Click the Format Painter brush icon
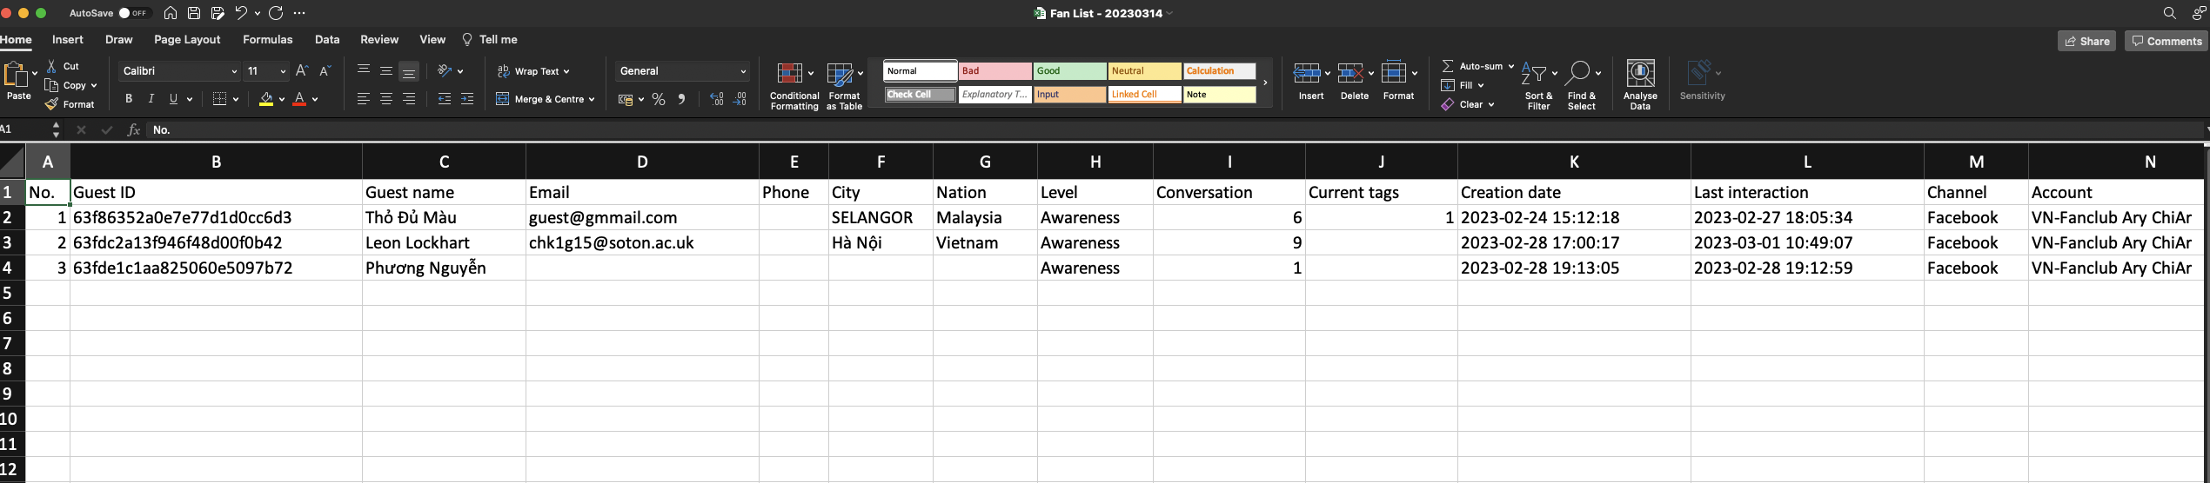The image size is (2210, 483). click(x=52, y=104)
